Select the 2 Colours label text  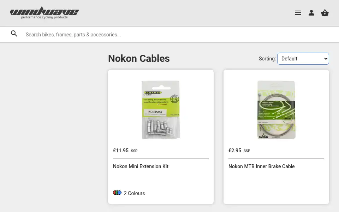pos(134,193)
